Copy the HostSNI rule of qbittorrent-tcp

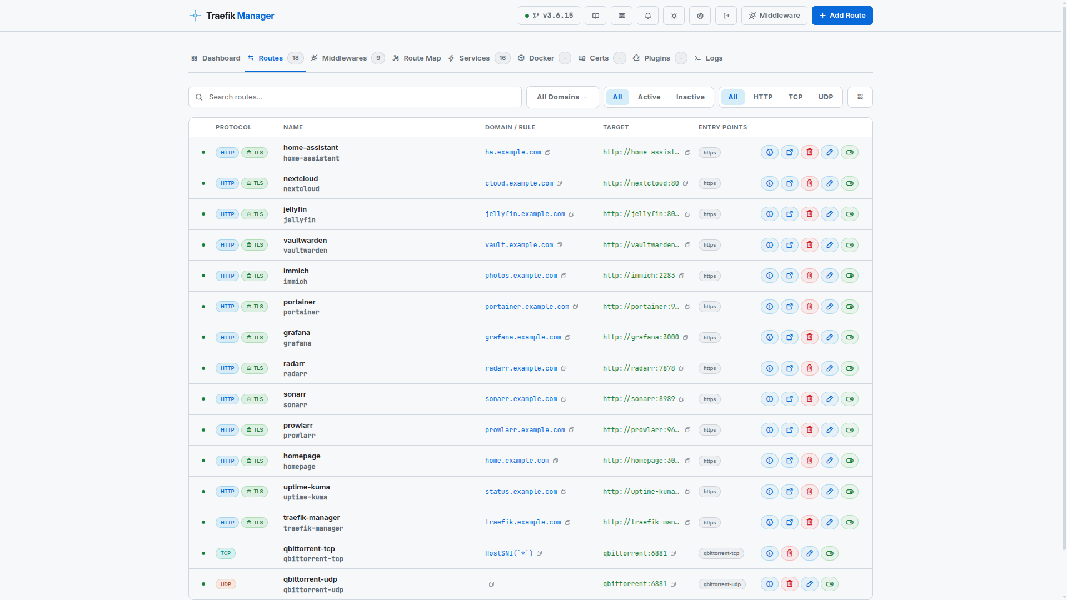(x=540, y=553)
